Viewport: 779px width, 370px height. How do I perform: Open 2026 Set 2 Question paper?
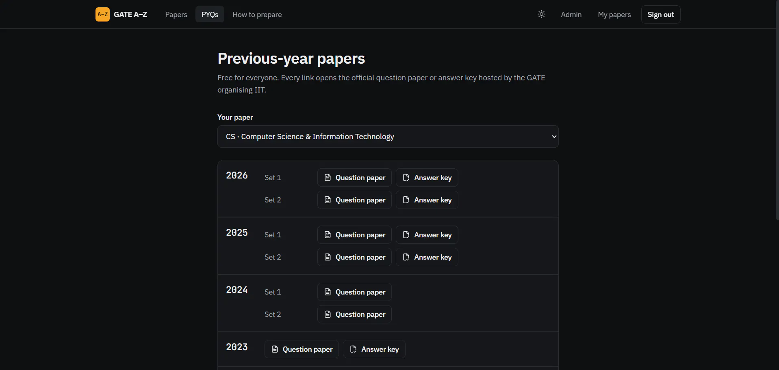(354, 200)
